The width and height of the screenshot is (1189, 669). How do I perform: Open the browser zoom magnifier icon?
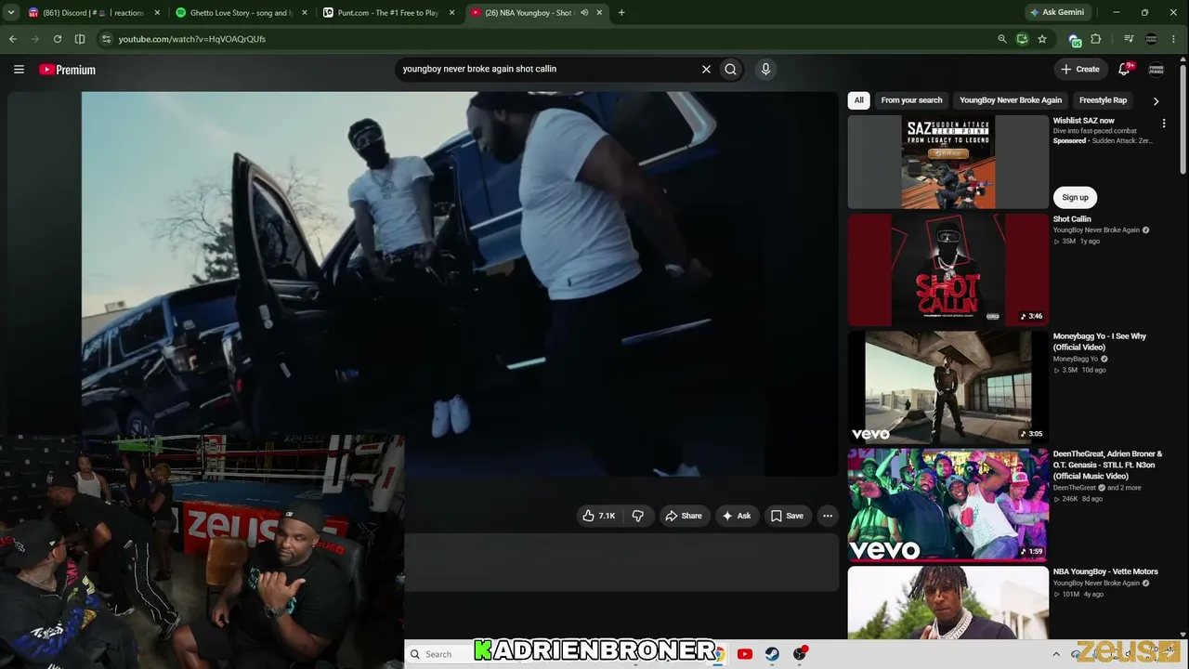click(1001, 39)
